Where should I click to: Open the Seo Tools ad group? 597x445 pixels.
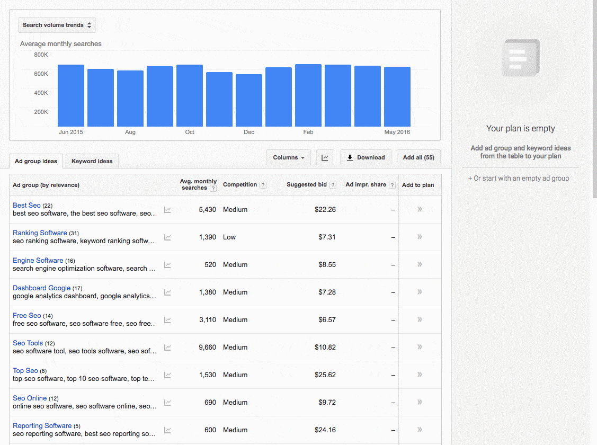coord(28,343)
